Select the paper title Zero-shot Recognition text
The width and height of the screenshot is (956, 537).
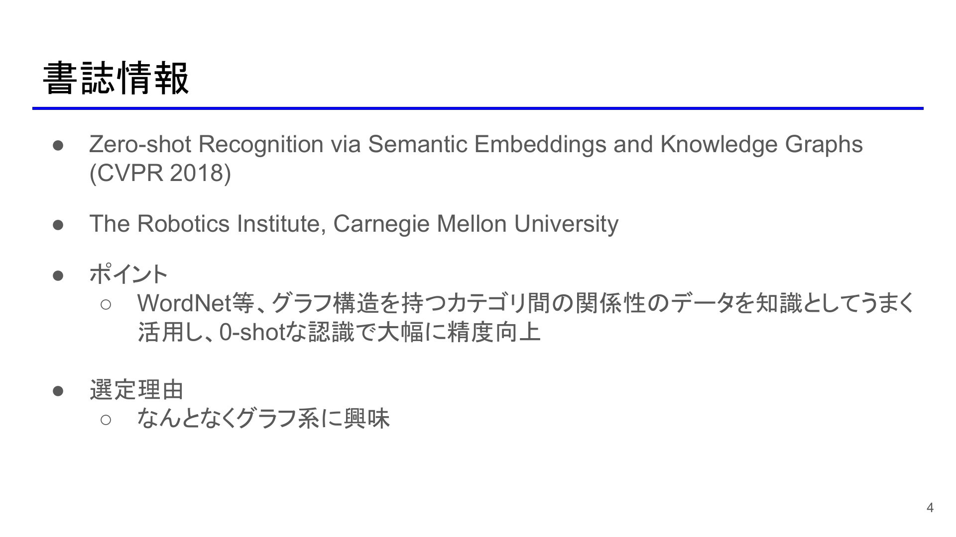tap(476, 144)
